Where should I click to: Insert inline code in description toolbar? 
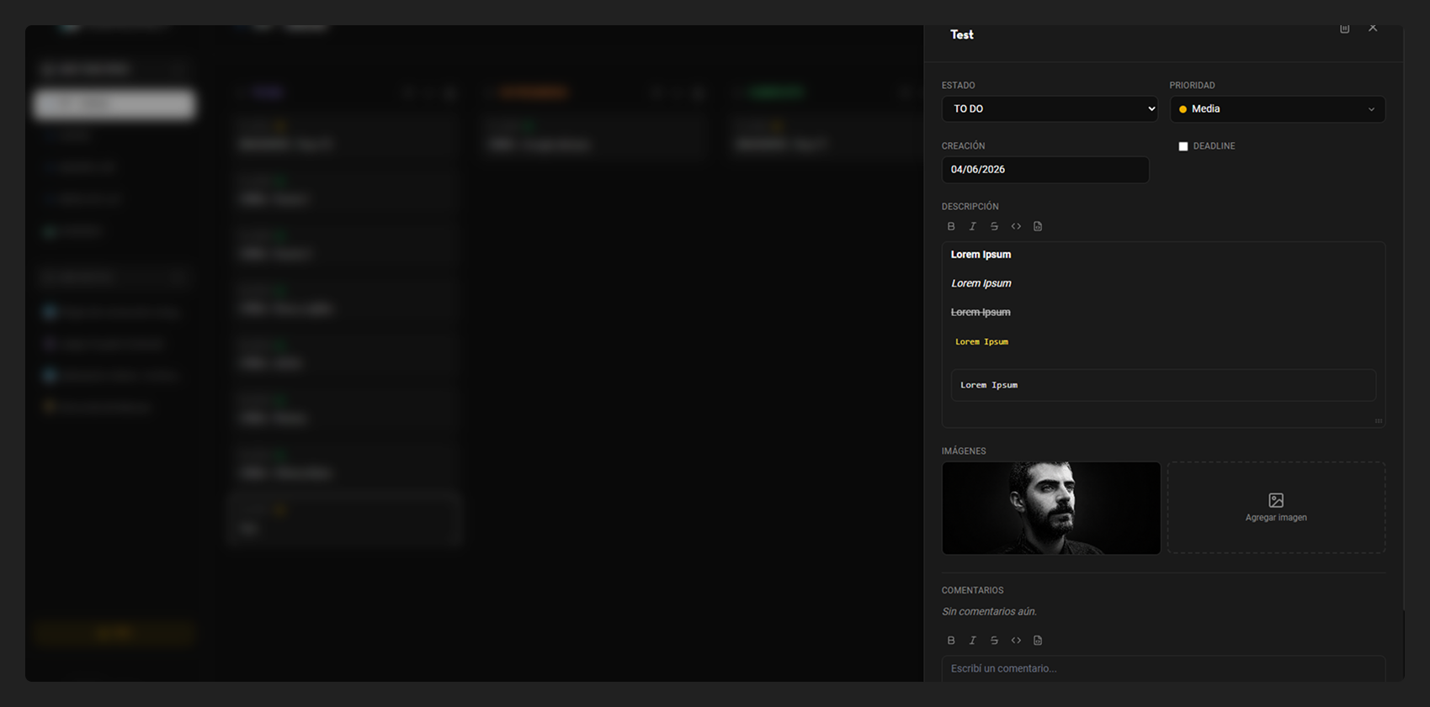pos(1016,226)
